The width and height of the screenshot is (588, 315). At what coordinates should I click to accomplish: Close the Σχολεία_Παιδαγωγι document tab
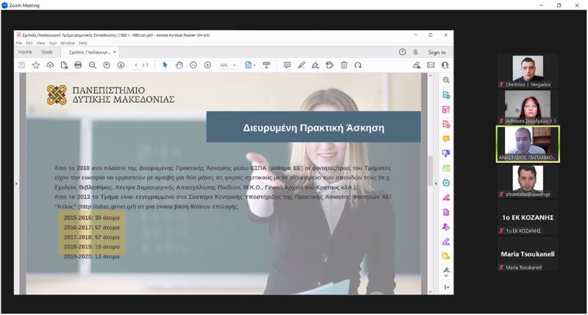coord(115,52)
